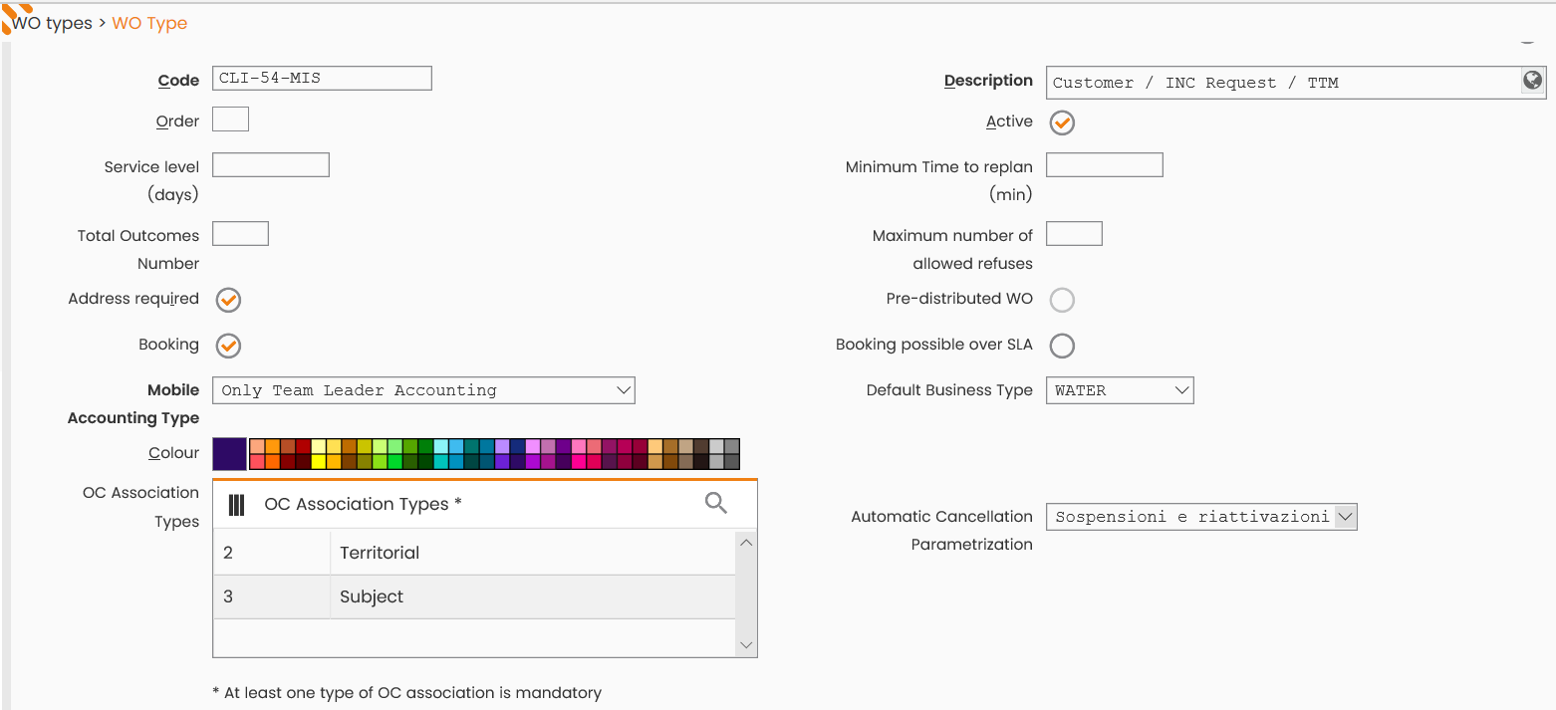The width and height of the screenshot is (1556, 710).
Task: Click the globe icon in the Description field
Action: 1533,81
